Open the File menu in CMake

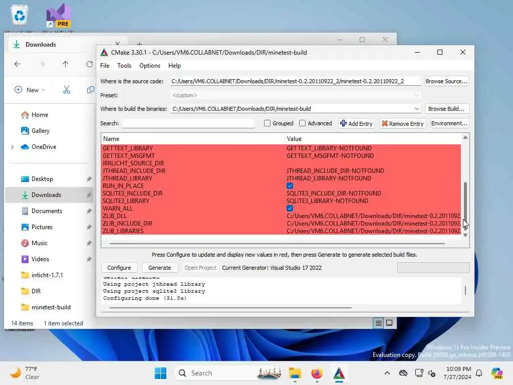pyautogui.click(x=105, y=66)
